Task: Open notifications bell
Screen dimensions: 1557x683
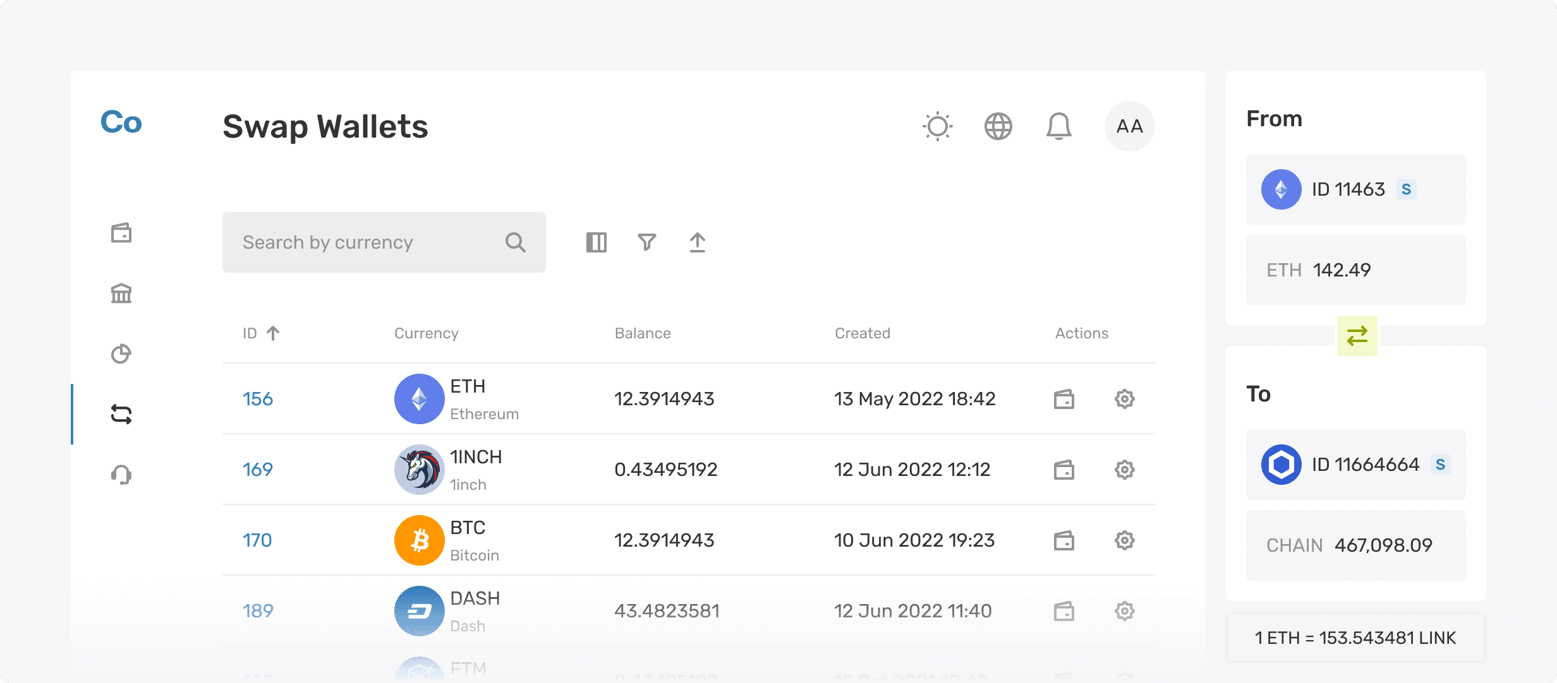Action: (x=1058, y=126)
